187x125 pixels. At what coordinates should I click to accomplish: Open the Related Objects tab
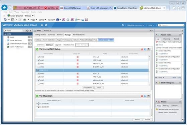coord(79,35)
